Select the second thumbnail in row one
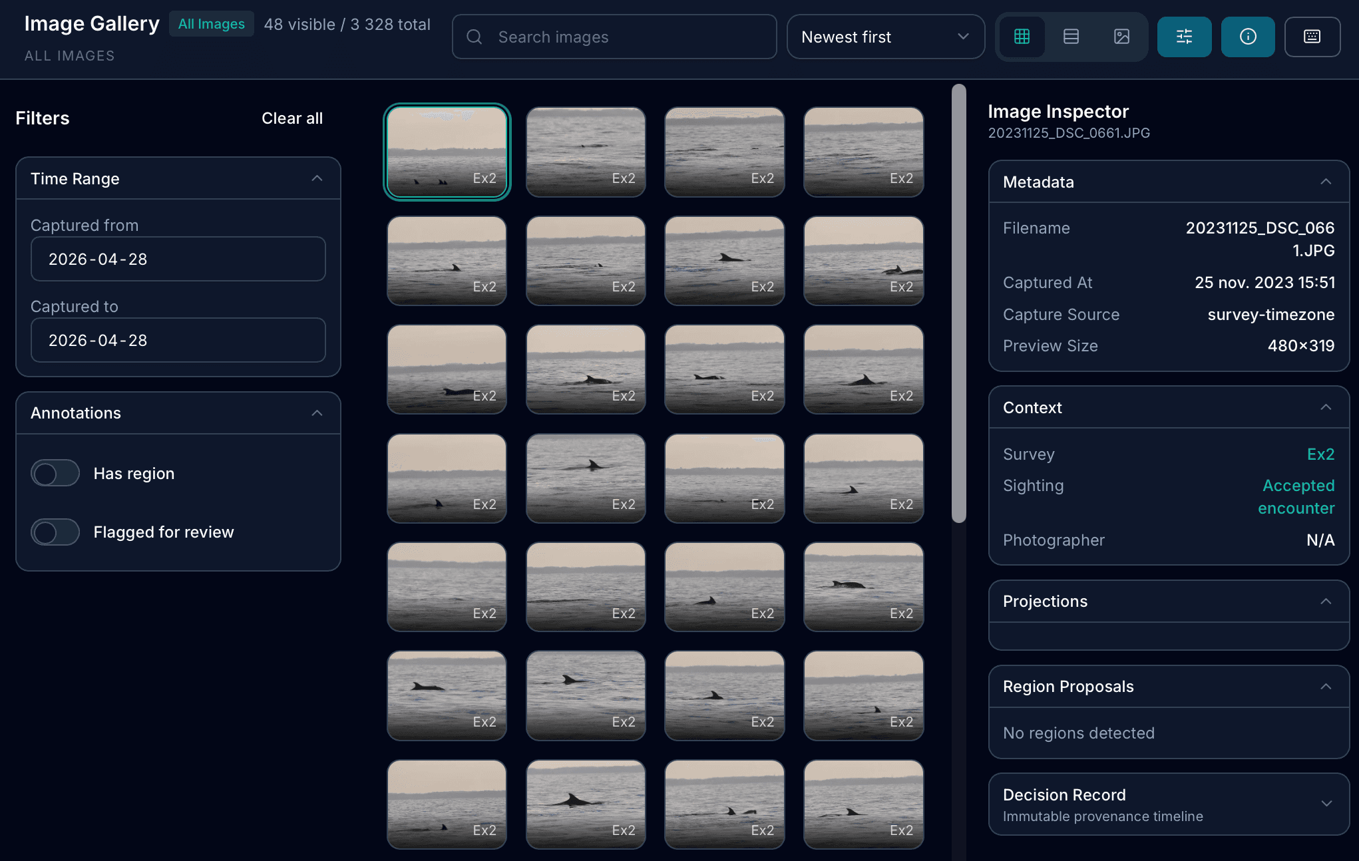Viewport: 1359px width, 861px height. click(x=586, y=152)
